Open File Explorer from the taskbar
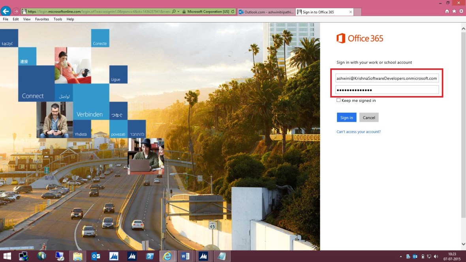This screenshot has height=262, width=466. (77, 256)
